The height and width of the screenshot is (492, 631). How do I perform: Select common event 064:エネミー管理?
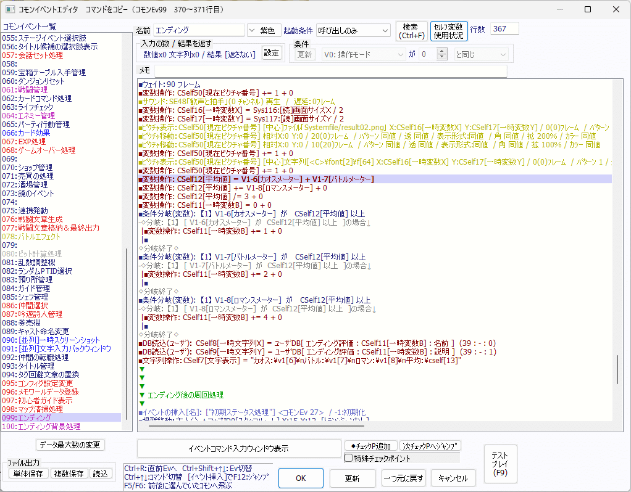pos(61,116)
